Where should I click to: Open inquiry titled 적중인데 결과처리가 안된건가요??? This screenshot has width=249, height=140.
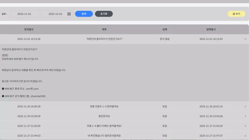(104, 39)
